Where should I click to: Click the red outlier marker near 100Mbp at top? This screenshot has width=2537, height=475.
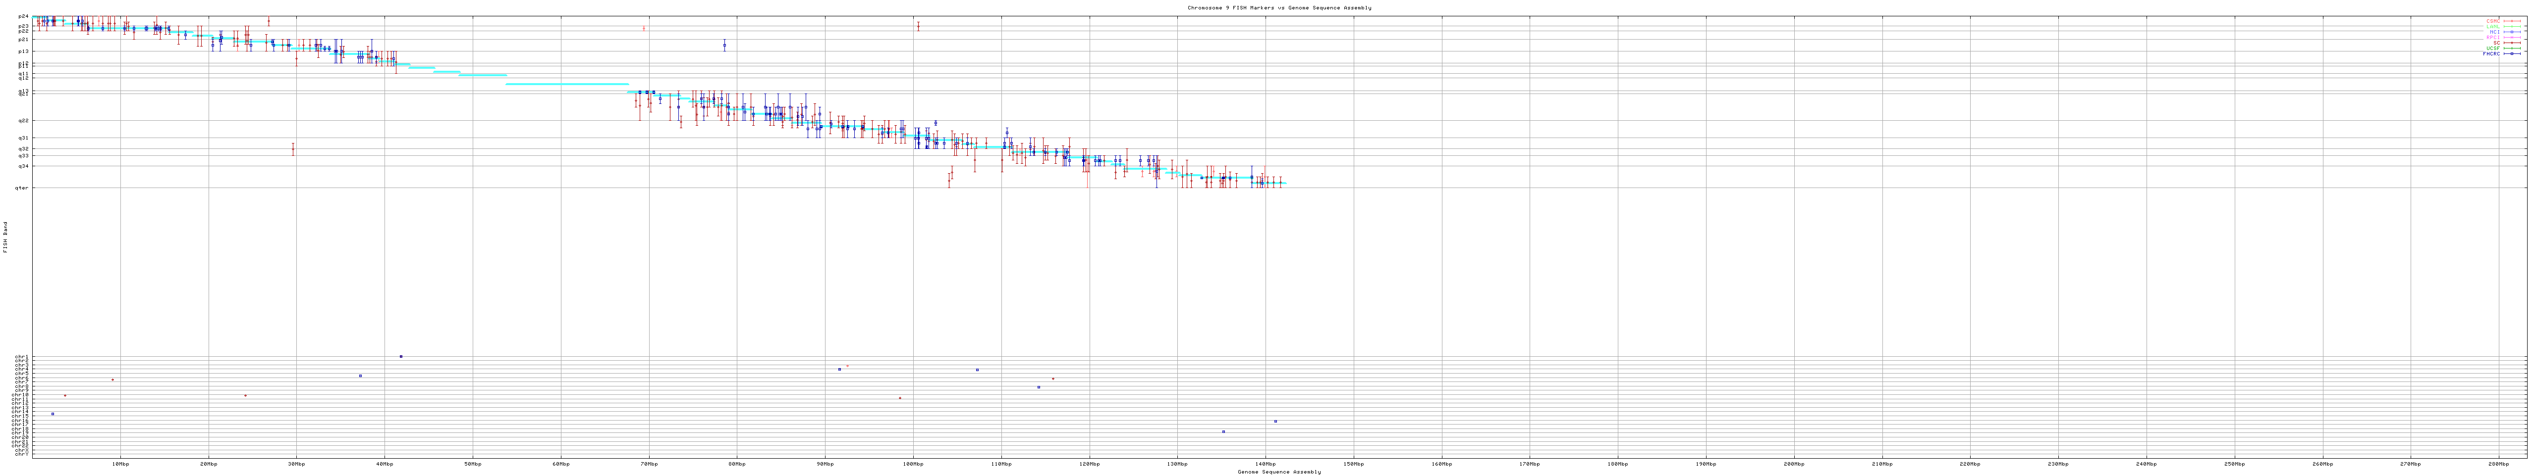(918, 27)
